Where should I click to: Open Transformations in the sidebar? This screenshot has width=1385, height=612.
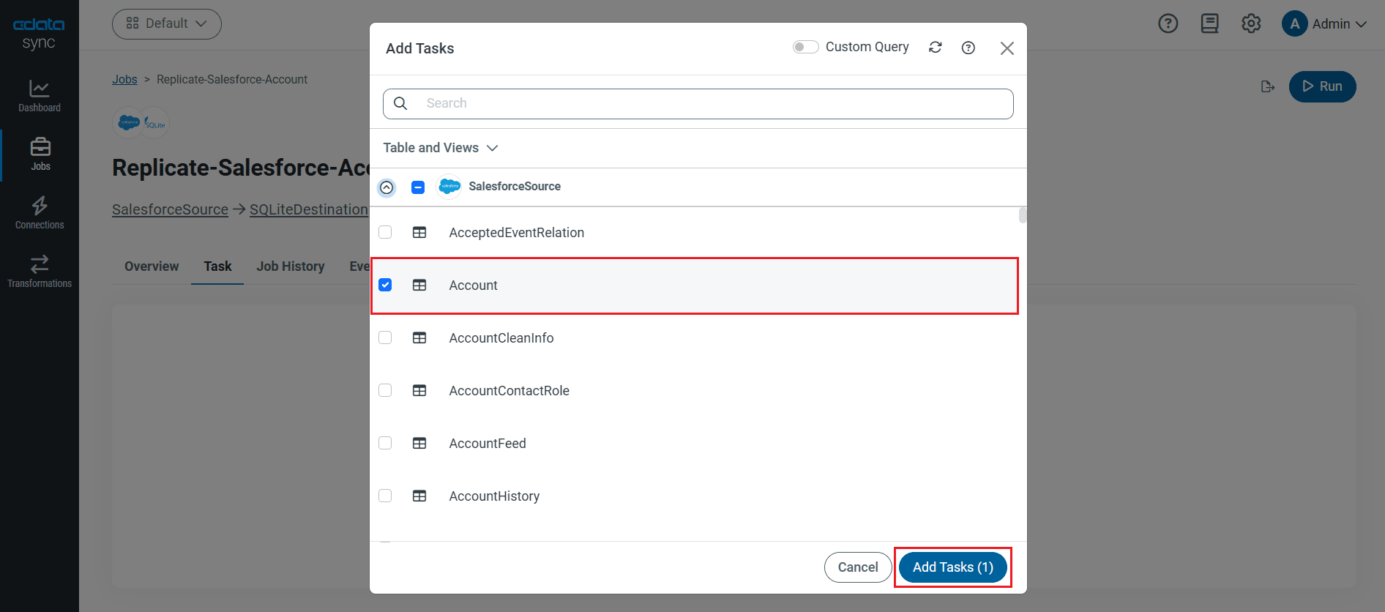(40, 272)
